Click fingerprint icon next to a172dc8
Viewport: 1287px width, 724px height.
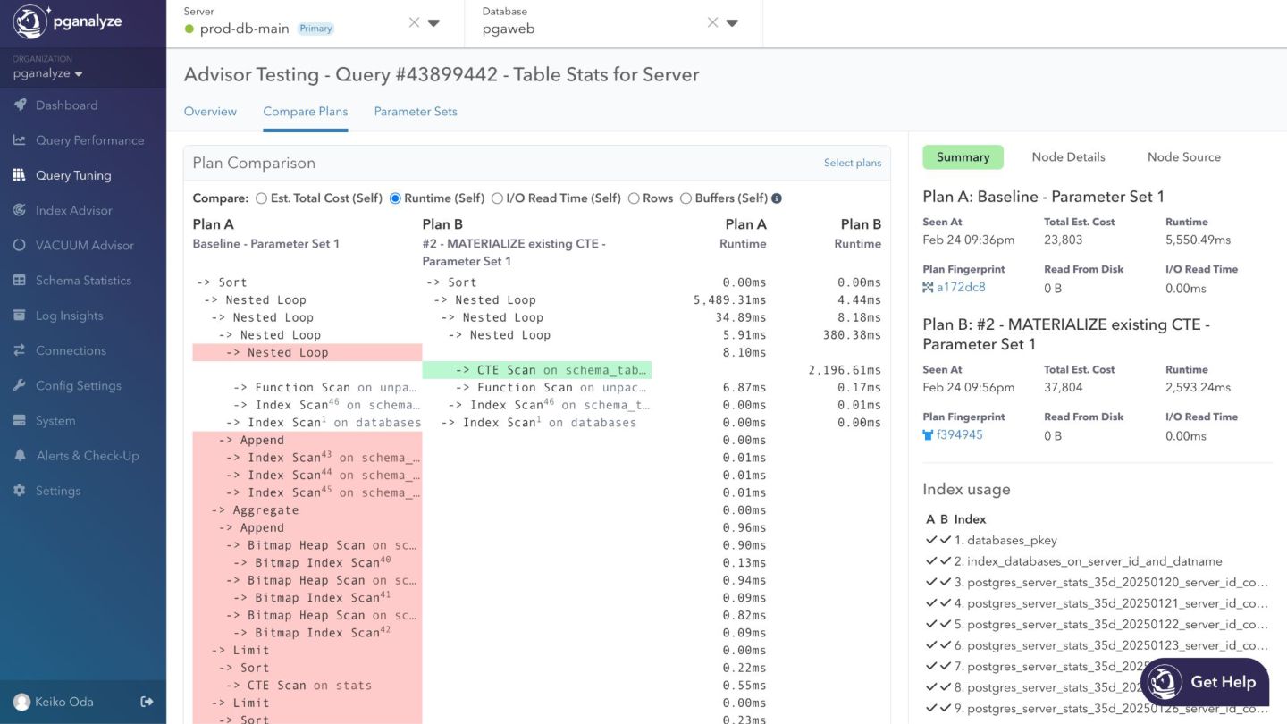pyautogui.click(x=928, y=288)
